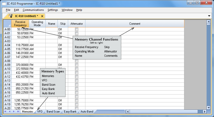Image resolution: width=214 pixels, height=117 pixels.
Task: Click the Comment cell for row A-14
Action: [135, 85]
